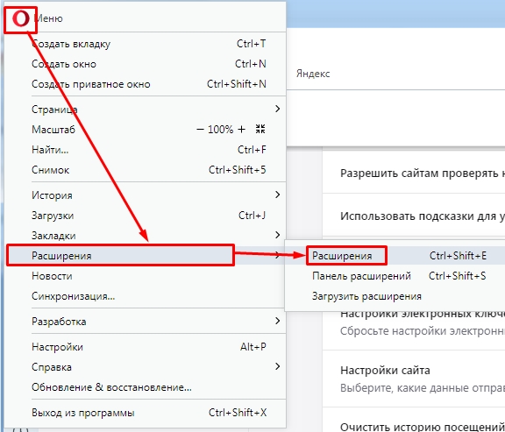Screen dimensions: 505x432
Task: Choose Загрузить расширения in submenu
Action: (395, 296)
